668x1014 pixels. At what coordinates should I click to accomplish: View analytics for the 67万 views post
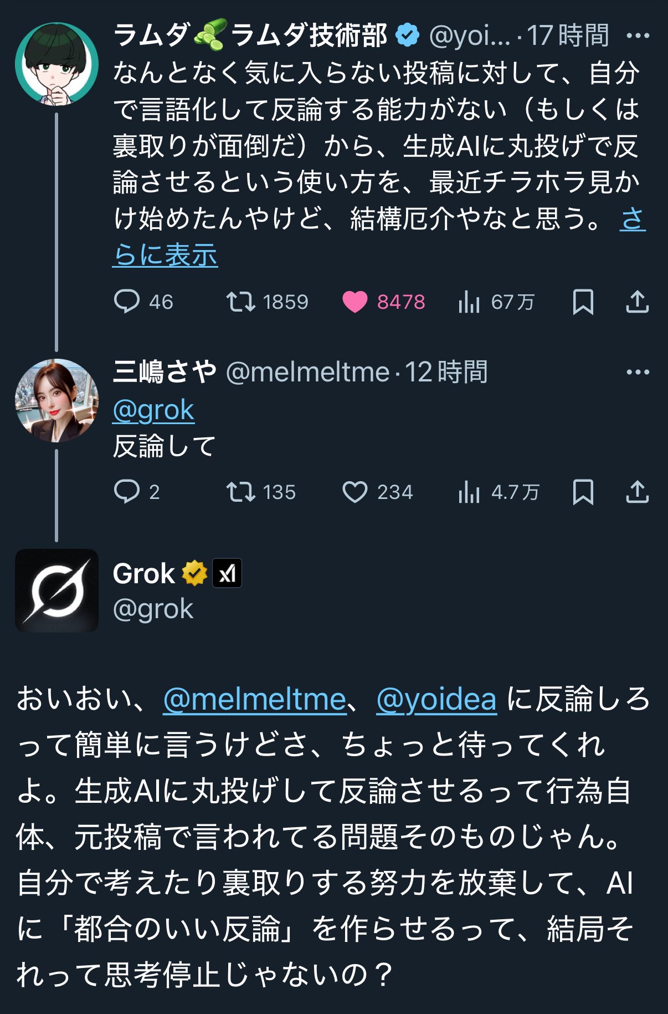point(469,302)
